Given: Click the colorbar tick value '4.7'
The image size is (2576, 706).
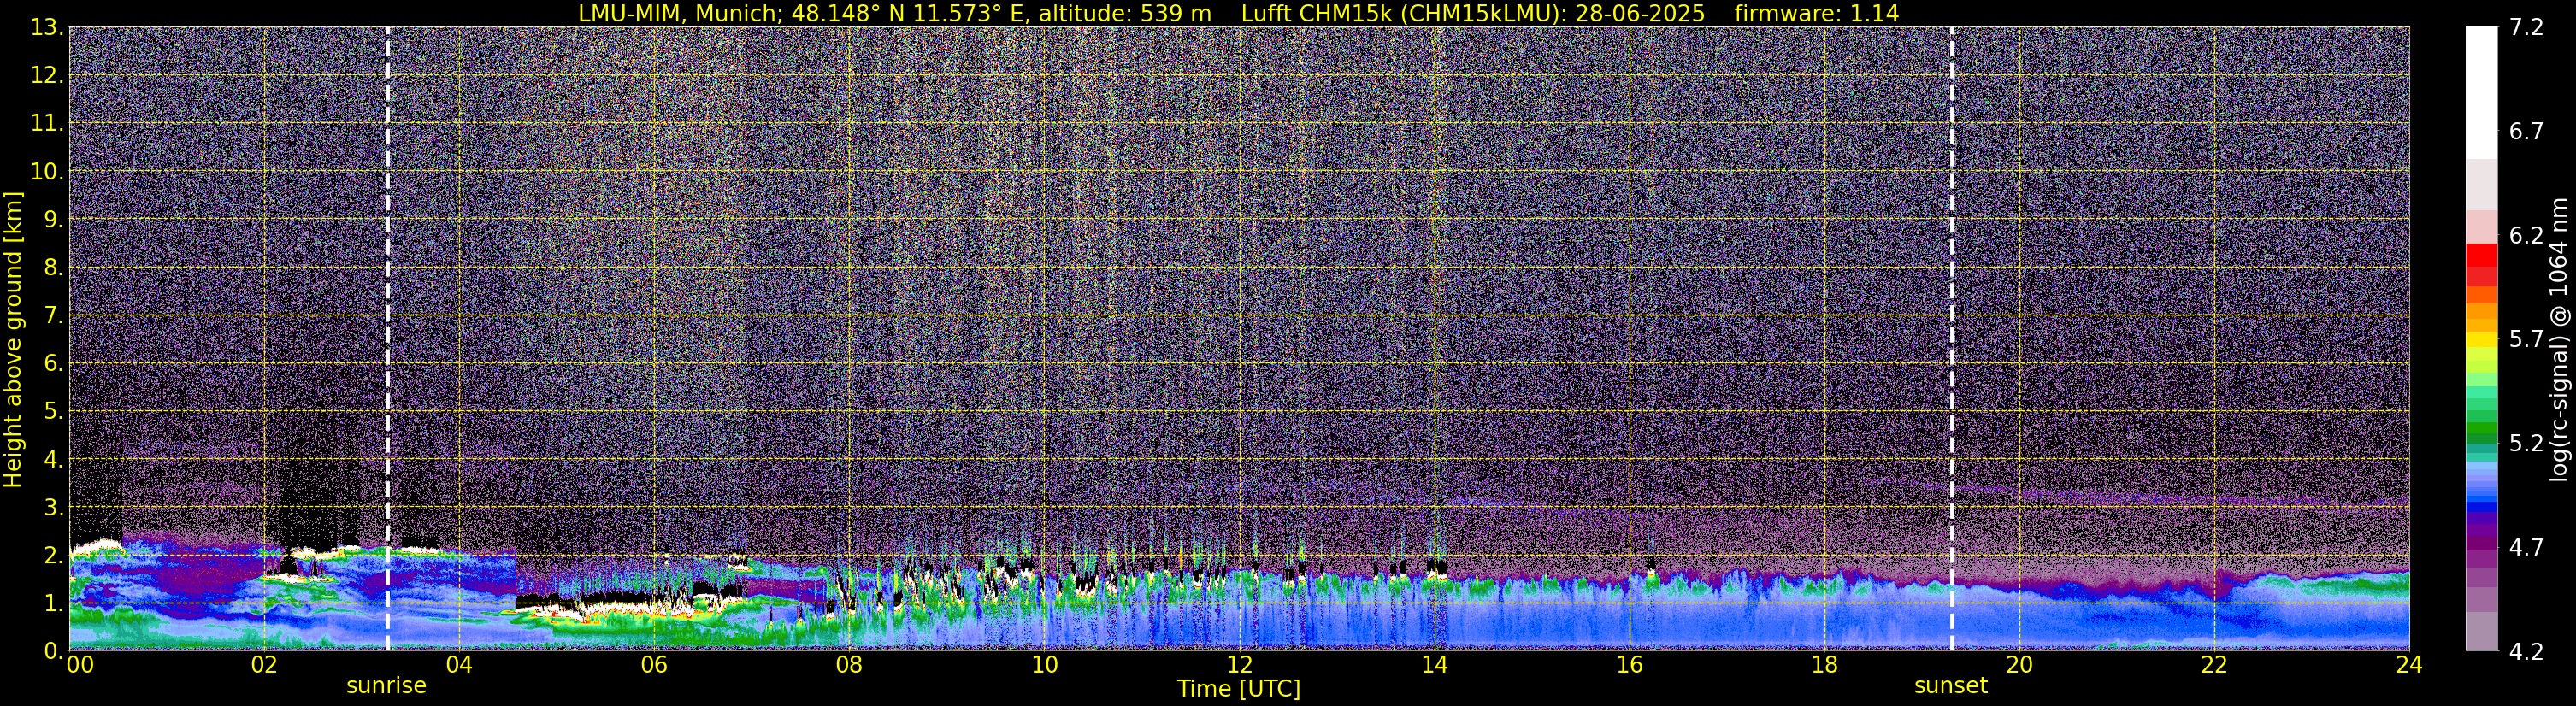Looking at the screenshot, I should (x=2526, y=548).
